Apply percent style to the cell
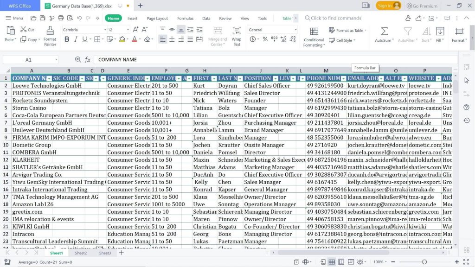The width and height of the screenshot is (475, 267). tap(265, 39)
